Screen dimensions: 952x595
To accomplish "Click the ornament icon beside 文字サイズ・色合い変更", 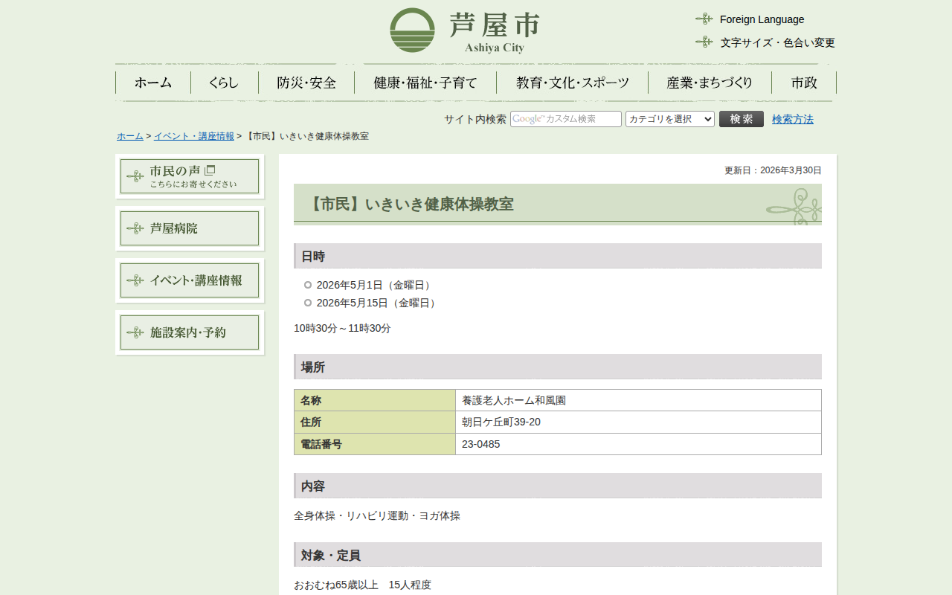I will [704, 42].
